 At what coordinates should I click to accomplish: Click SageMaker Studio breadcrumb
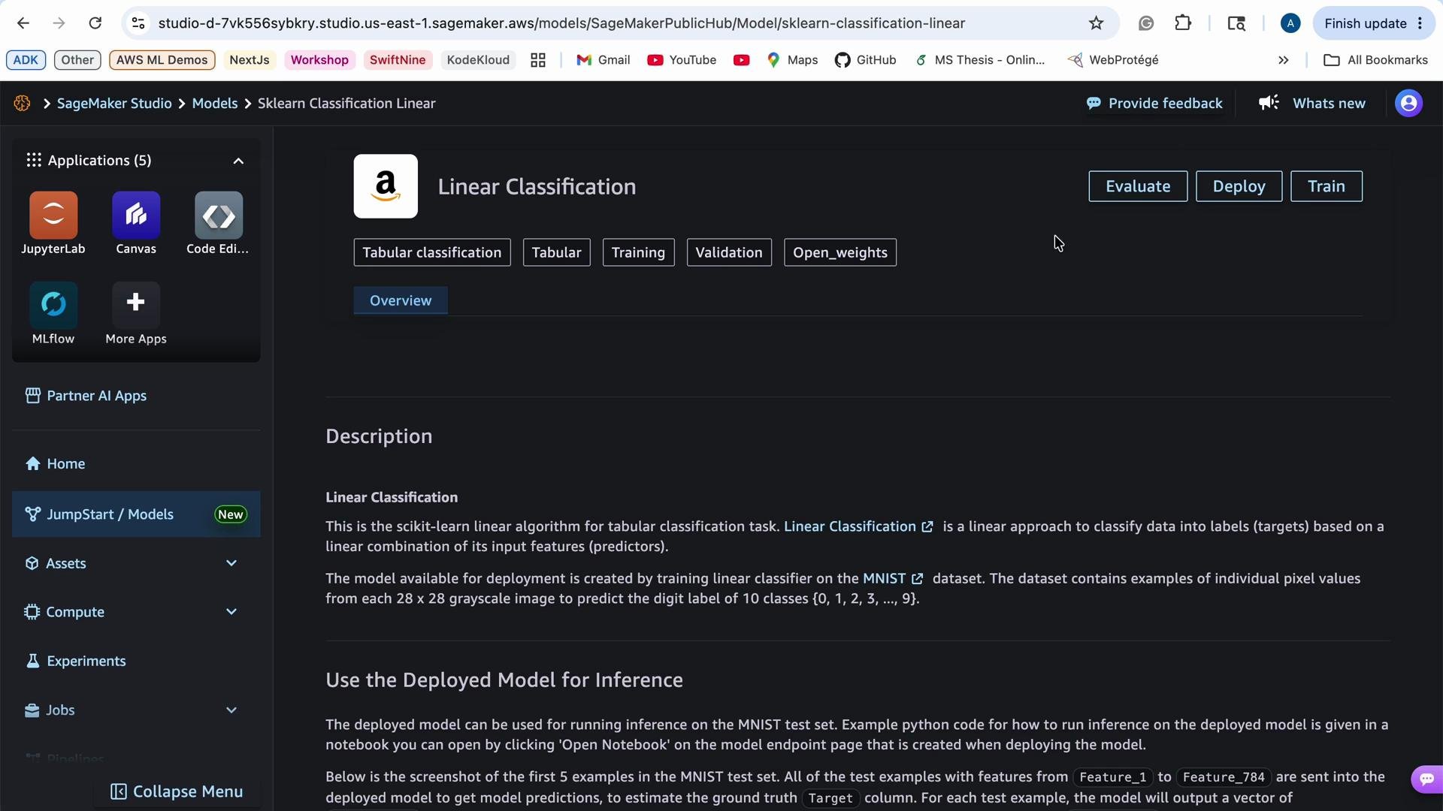[114, 104]
